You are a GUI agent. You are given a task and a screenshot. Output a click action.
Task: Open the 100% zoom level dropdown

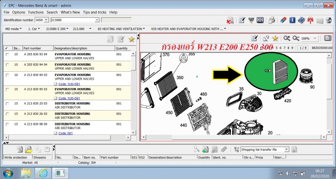[x=315, y=39]
